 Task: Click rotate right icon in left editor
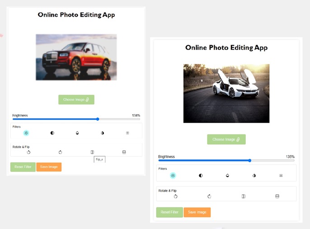(60, 152)
